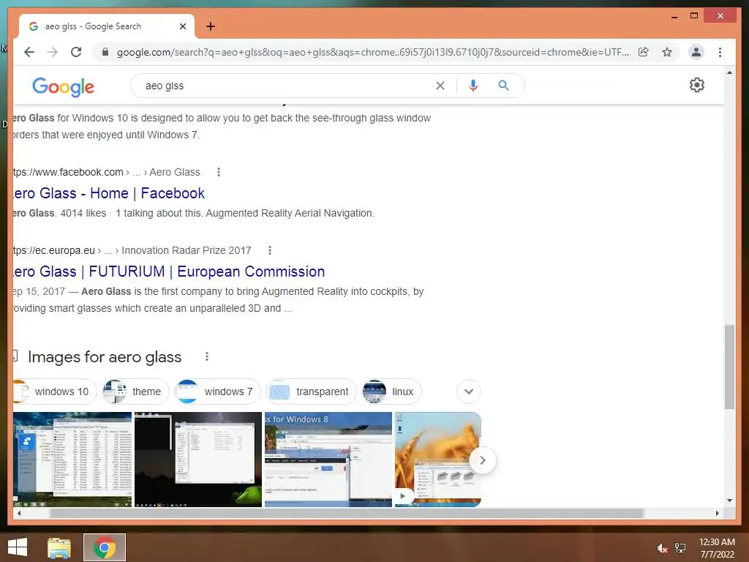The height and width of the screenshot is (562, 749).
Task: Click the vertical scrollbar down arrow
Action: pos(729,501)
